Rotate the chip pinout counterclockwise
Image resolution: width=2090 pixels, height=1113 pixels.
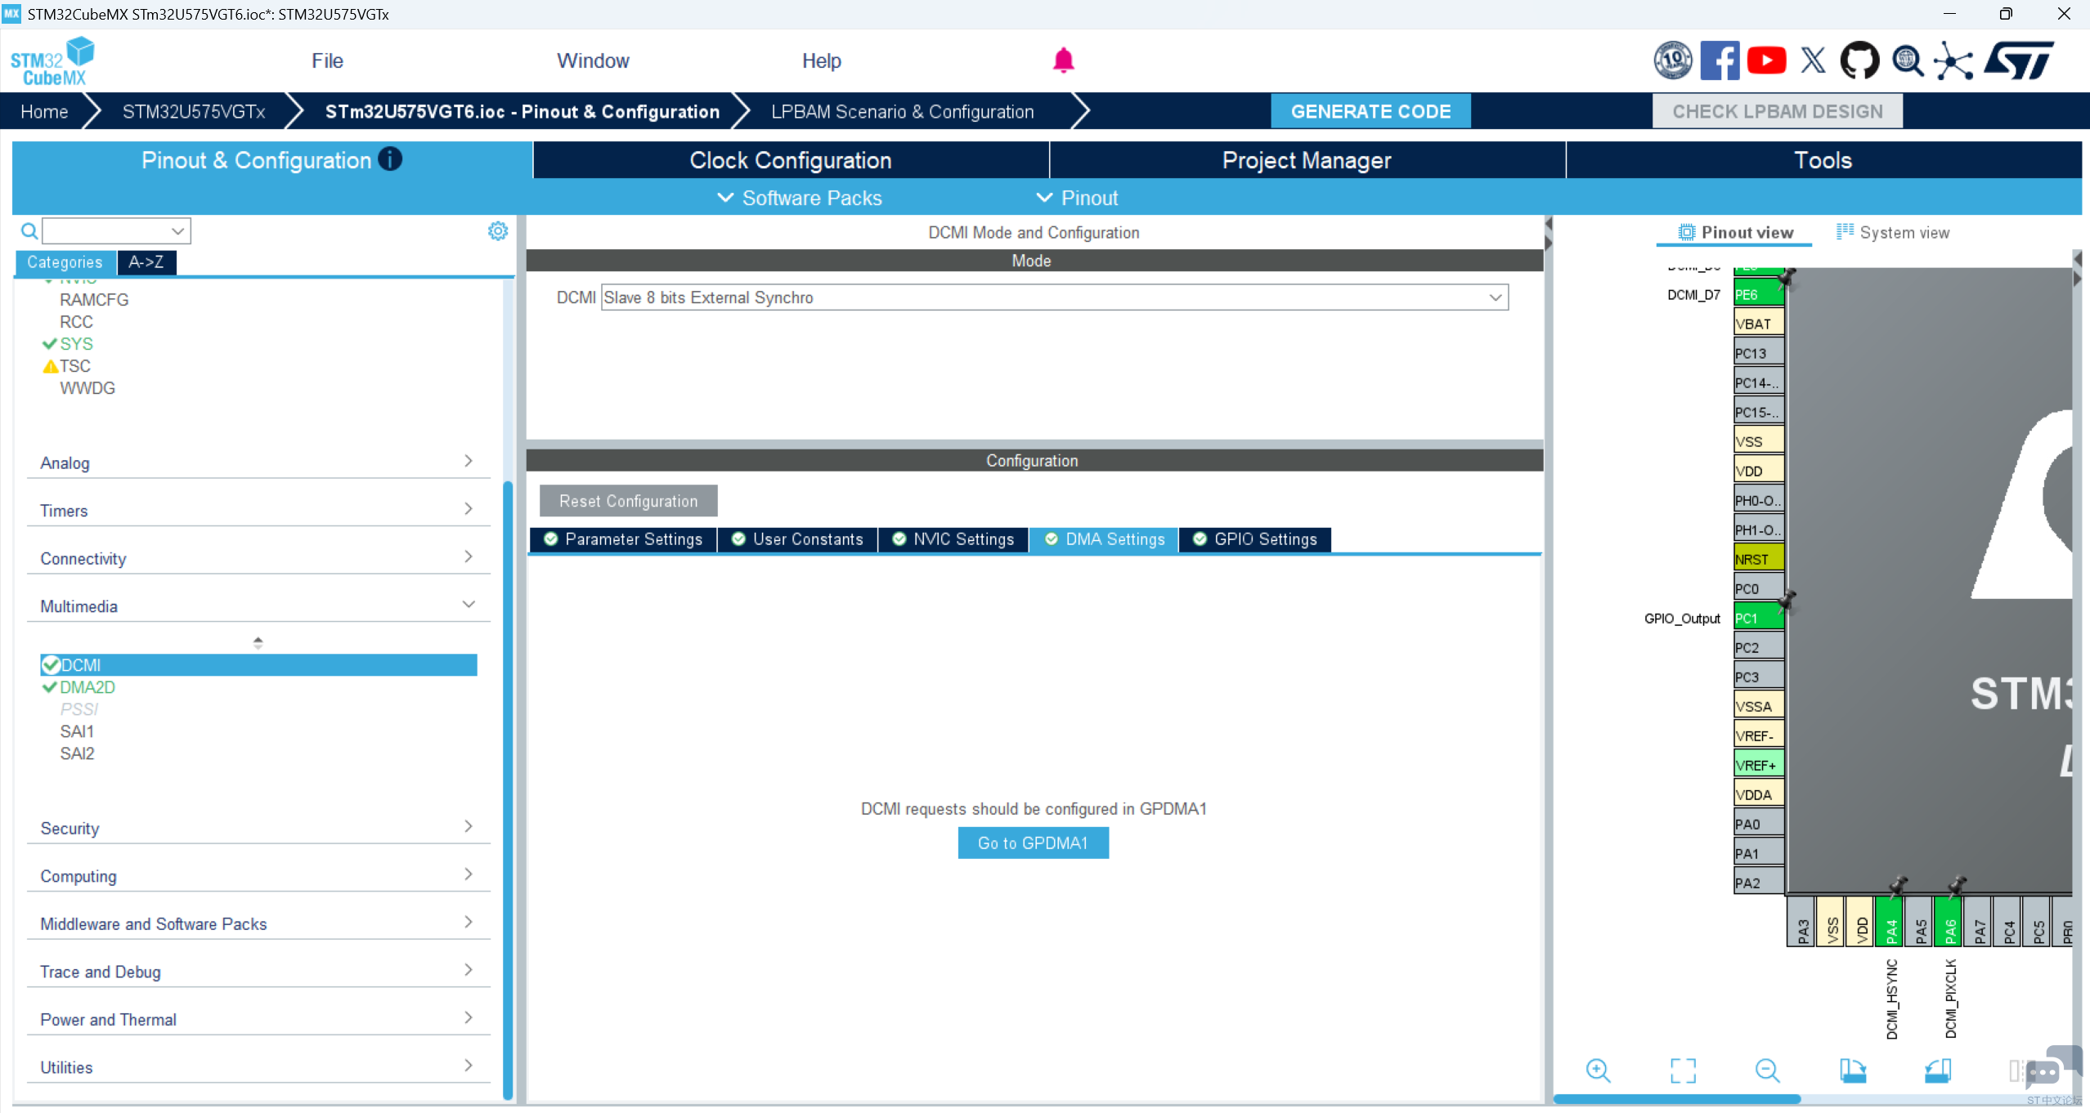click(x=1938, y=1071)
